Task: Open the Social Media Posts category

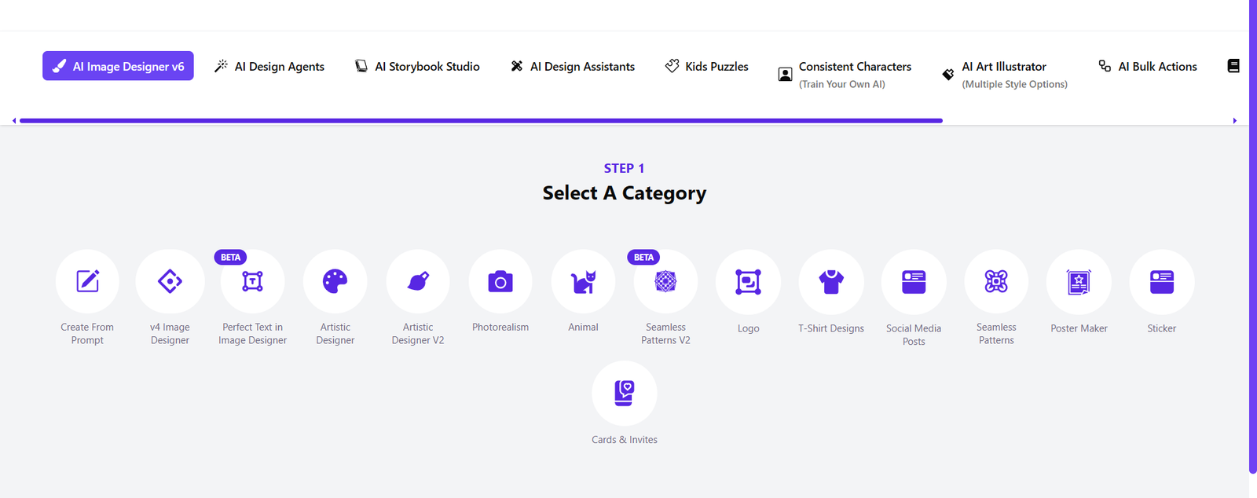Action: point(914,282)
